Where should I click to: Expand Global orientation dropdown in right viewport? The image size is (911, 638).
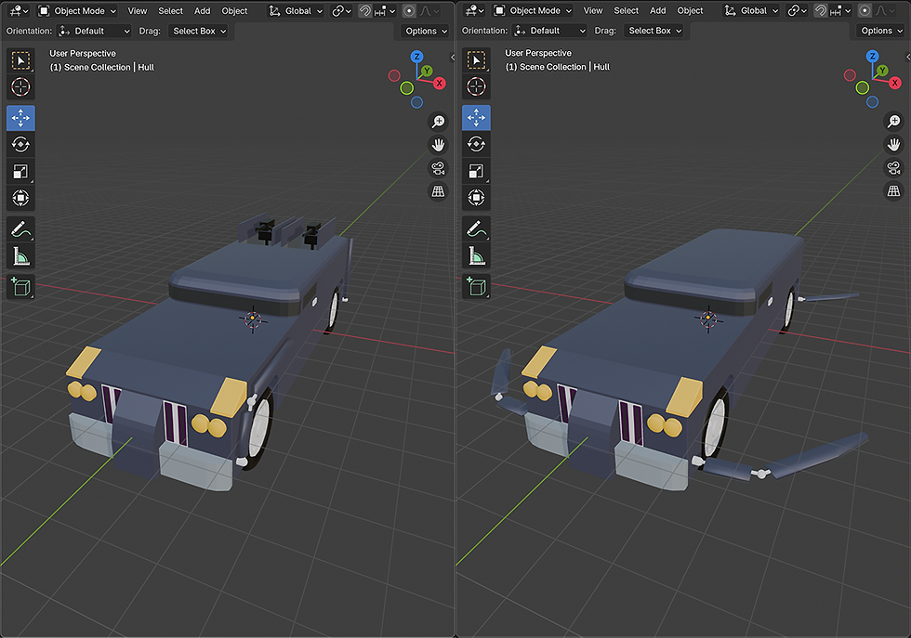pos(753,11)
